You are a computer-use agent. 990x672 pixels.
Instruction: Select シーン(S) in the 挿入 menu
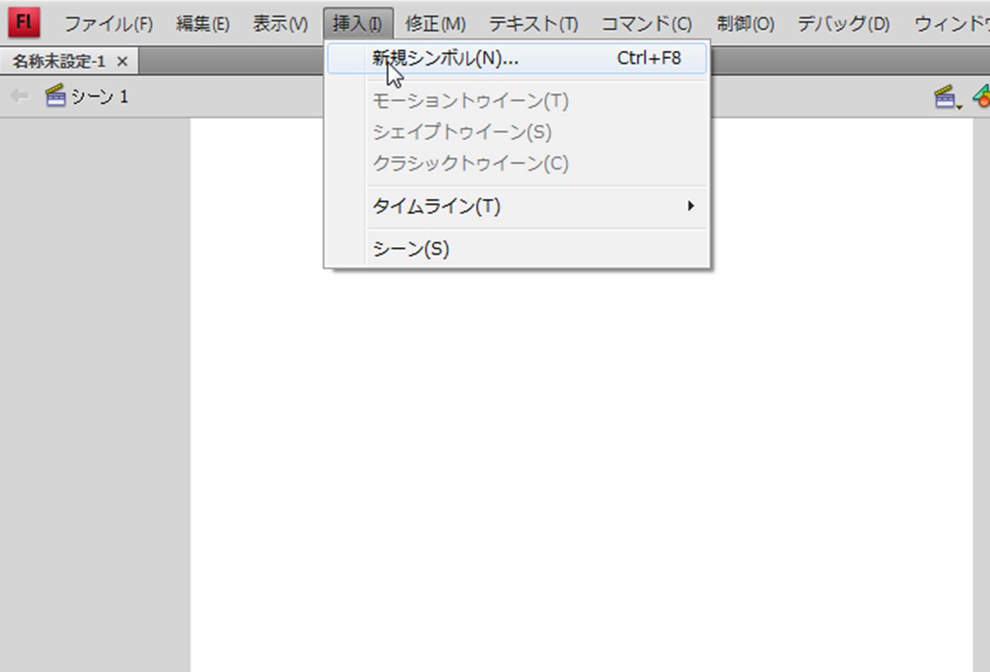(x=411, y=249)
